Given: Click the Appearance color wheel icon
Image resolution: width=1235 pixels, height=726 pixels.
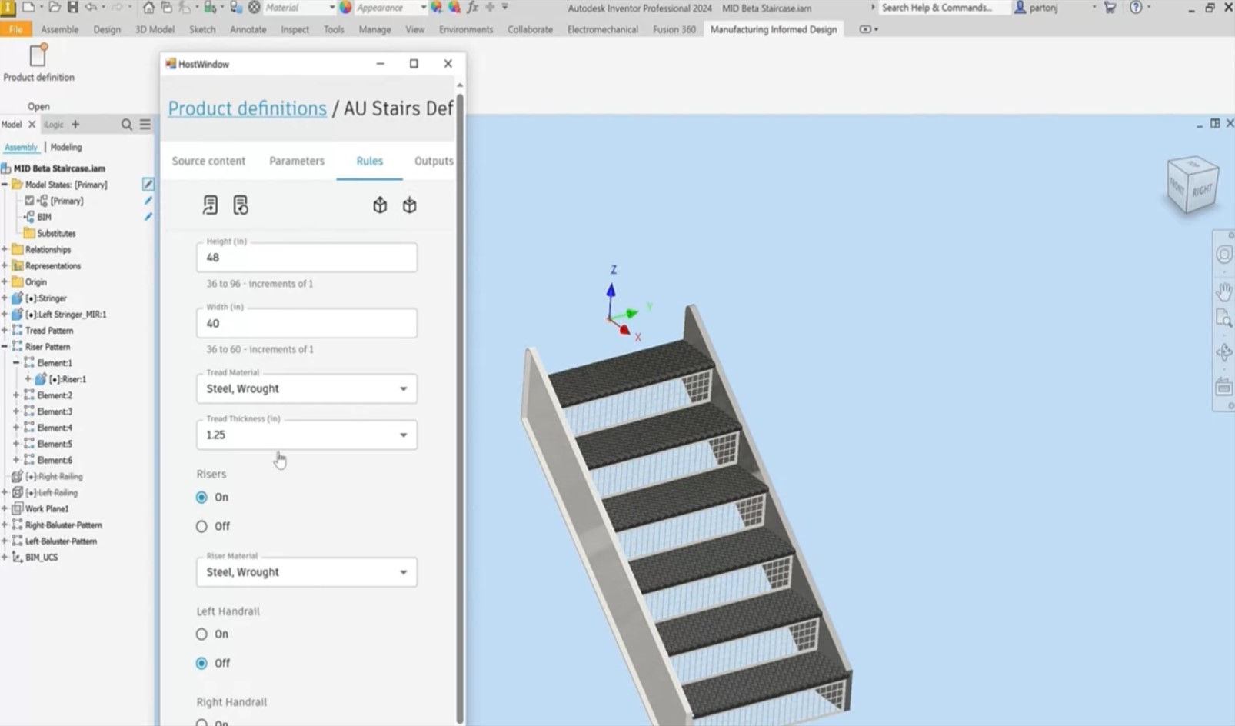Looking at the screenshot, I should pos(346,8).
